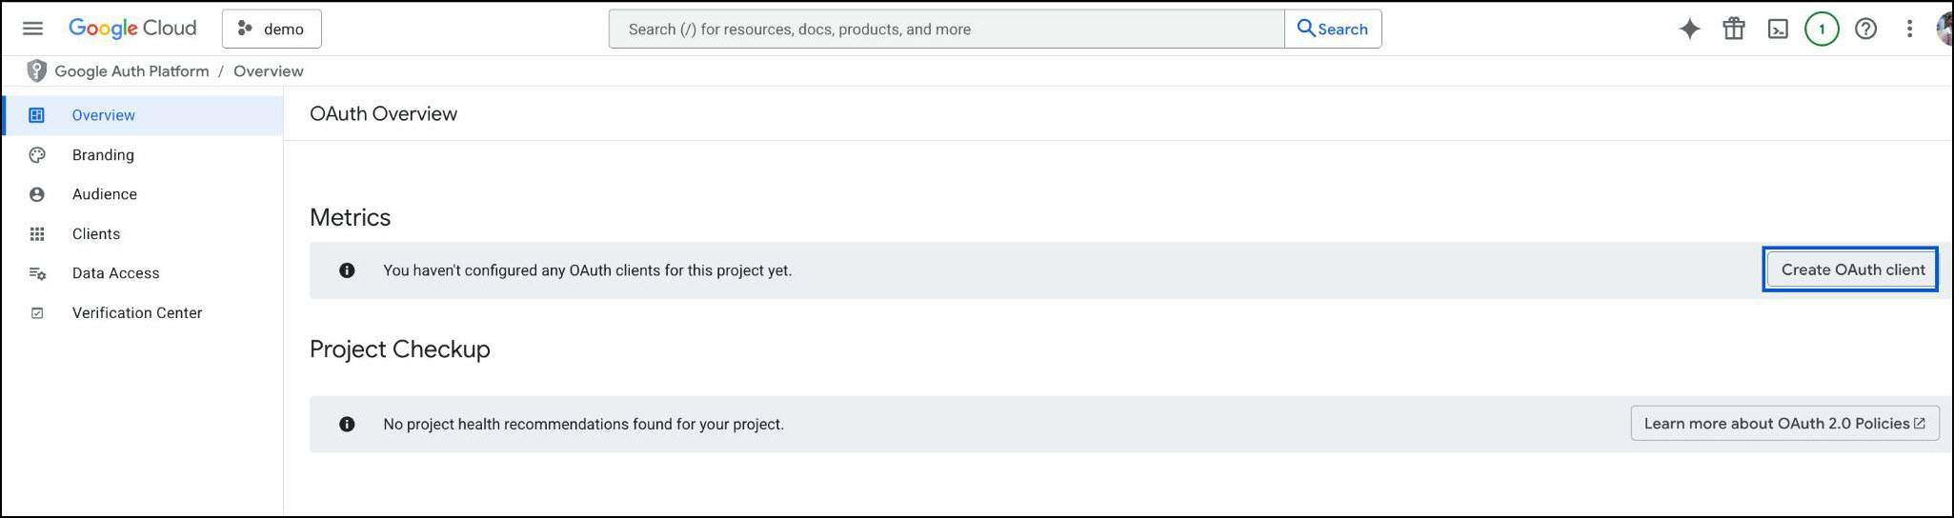Open Data Access settings
This screenshot has height=518, width=1954.
(116, 273)
